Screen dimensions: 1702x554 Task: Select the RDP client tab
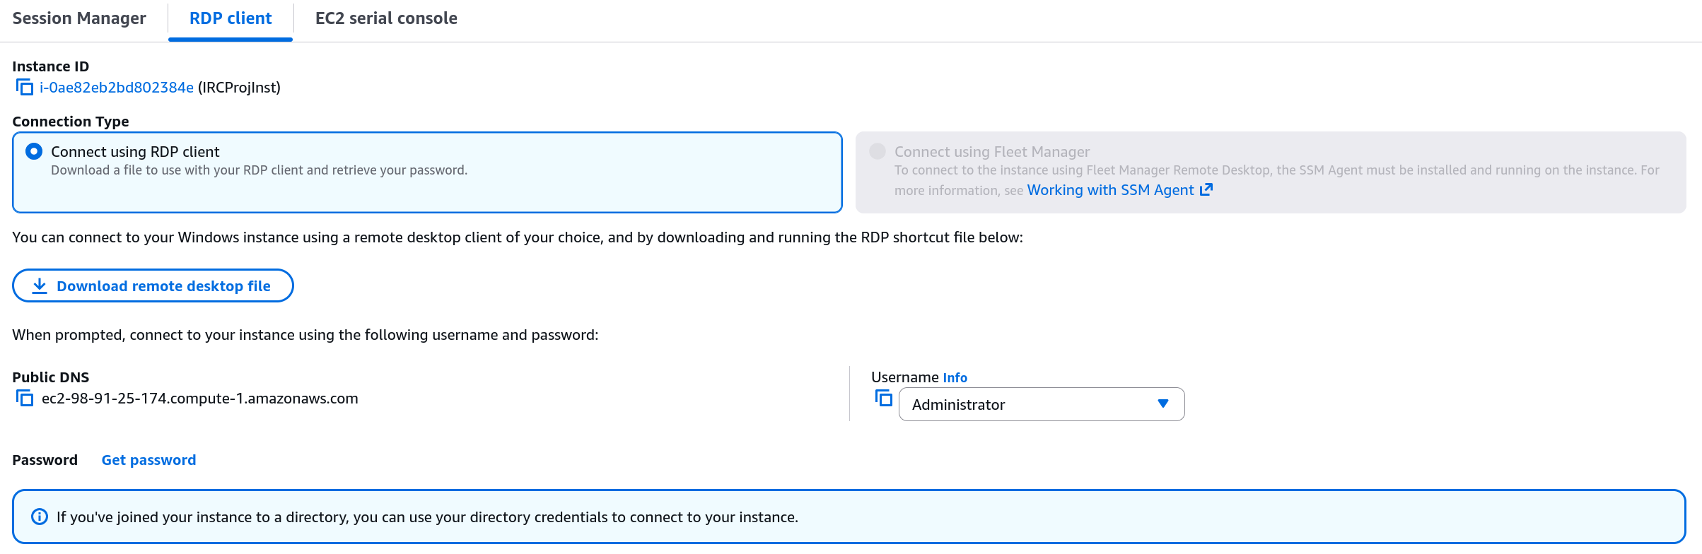pos(231,18)
